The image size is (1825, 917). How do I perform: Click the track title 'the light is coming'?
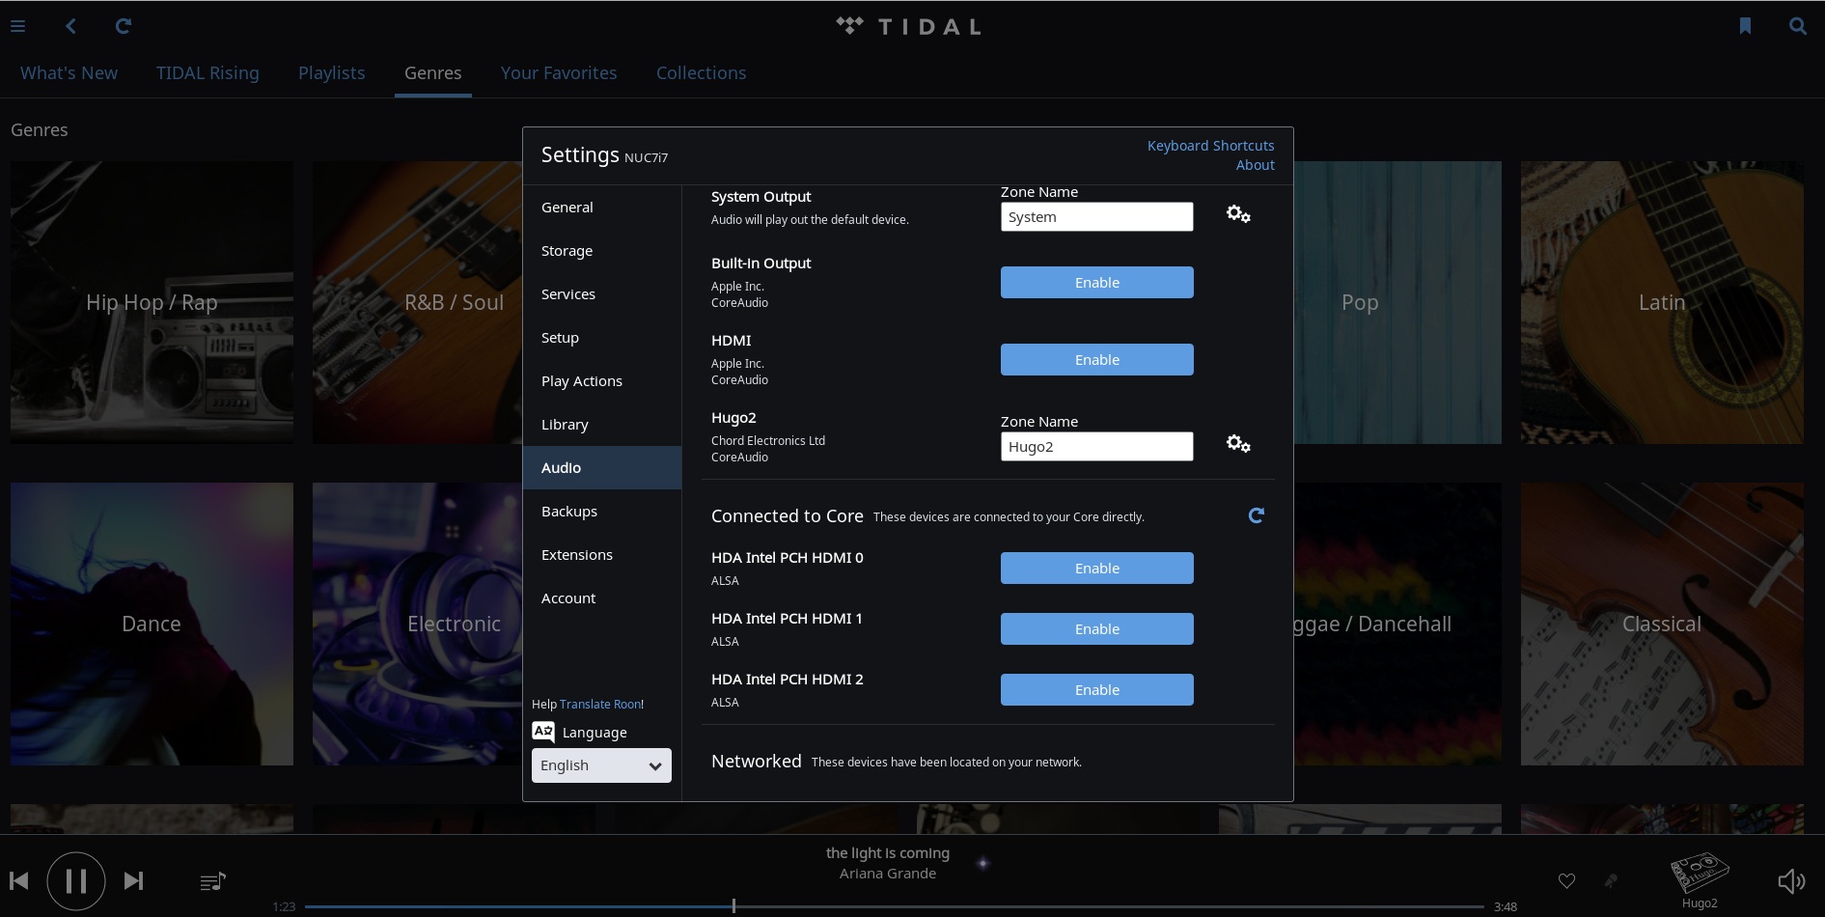click(888, 853)
